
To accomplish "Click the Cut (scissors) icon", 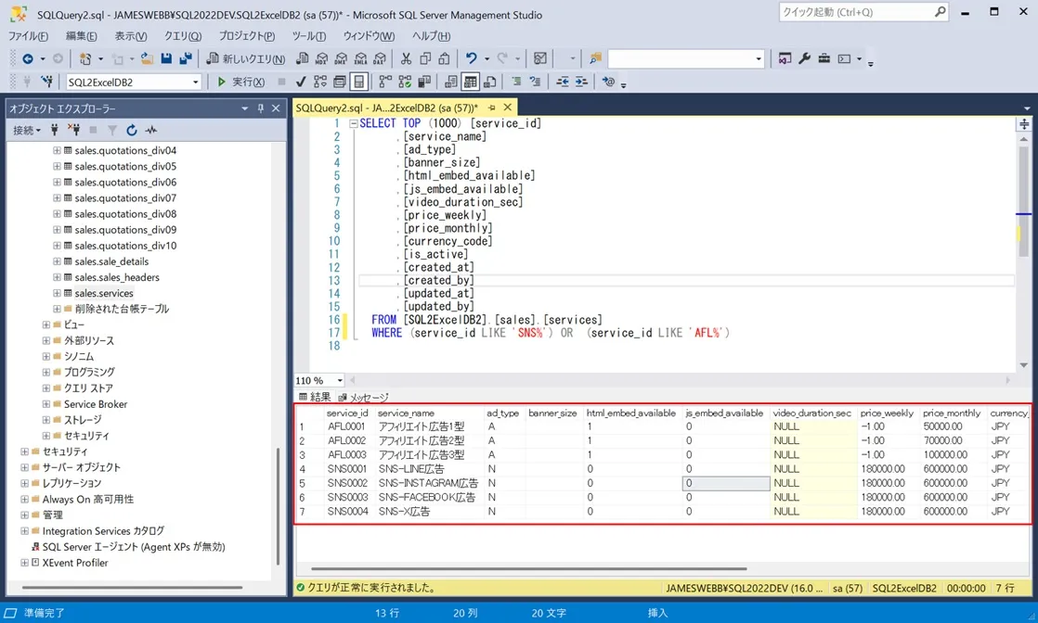I will coord(406,58).
